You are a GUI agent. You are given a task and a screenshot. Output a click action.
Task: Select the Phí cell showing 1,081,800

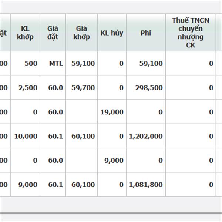tap(146, 184)
